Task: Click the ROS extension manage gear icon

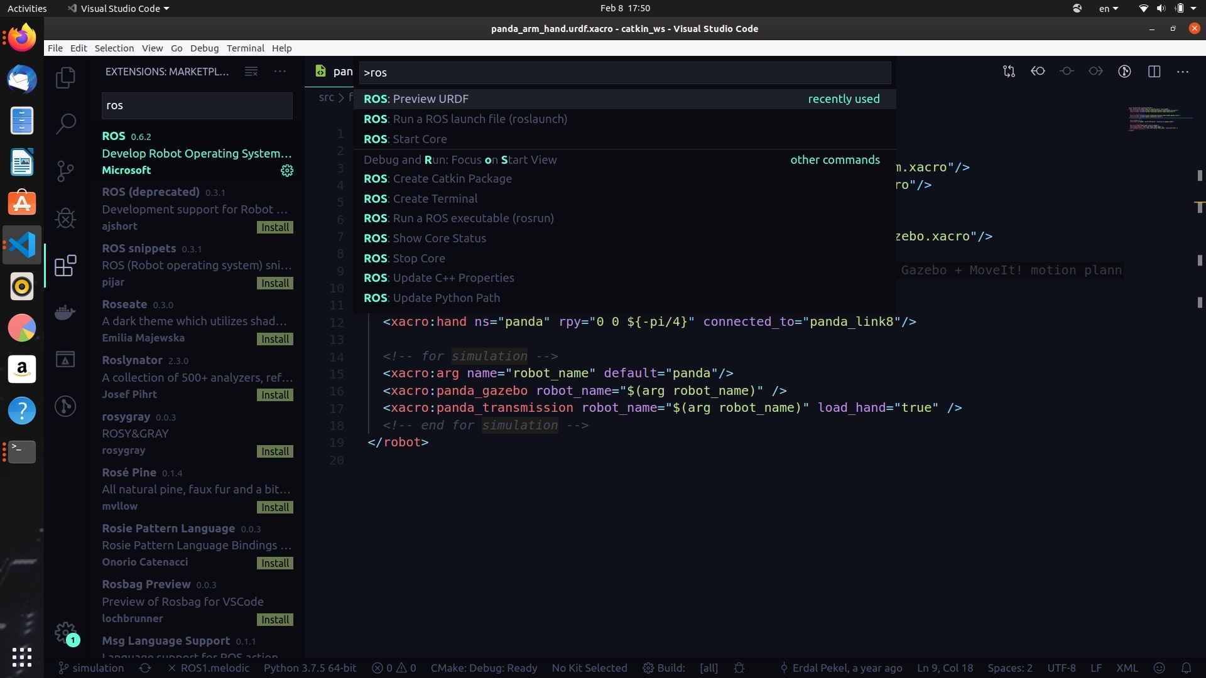Action: coord(287,171)
